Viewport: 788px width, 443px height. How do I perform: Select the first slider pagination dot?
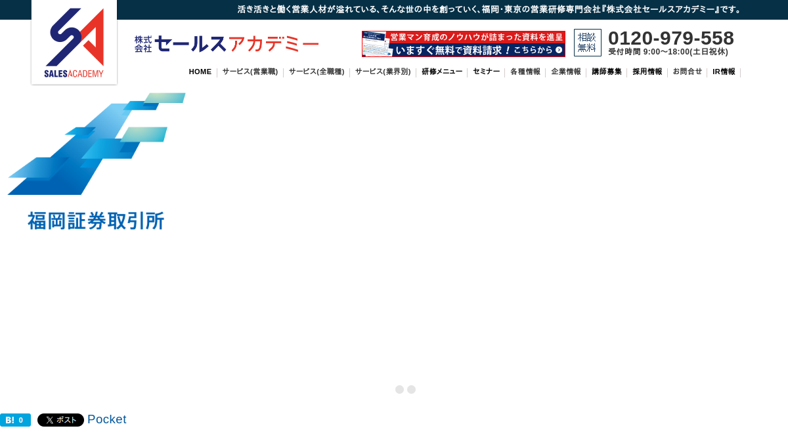point(399,389)
